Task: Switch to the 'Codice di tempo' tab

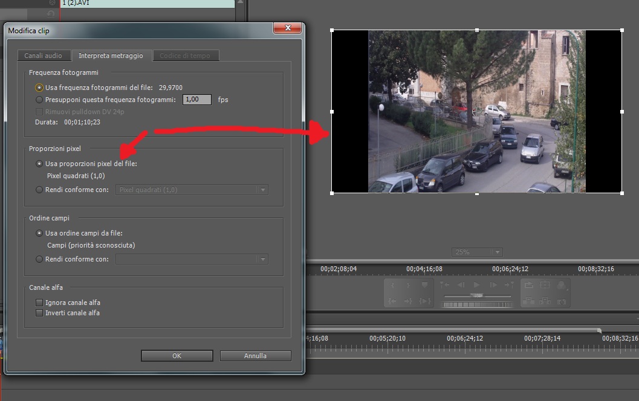Action: click(185, 56)
